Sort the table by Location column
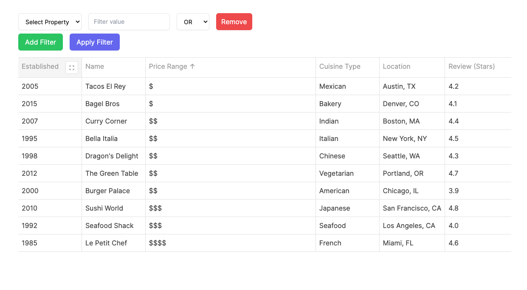 (396, 66)
